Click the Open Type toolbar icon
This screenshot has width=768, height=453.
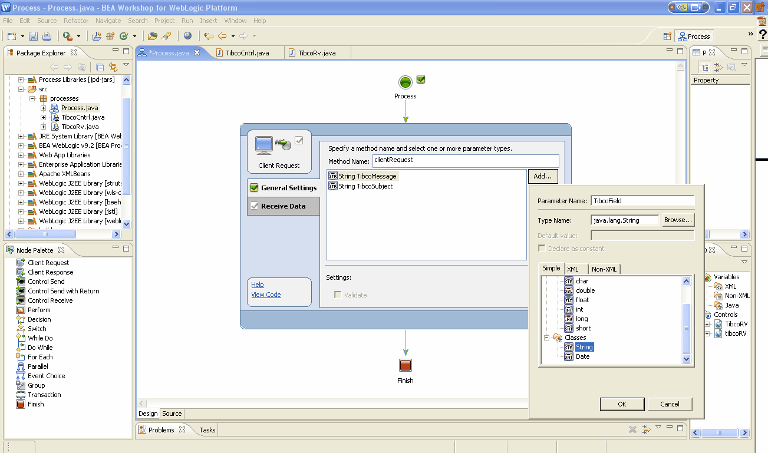(x=153, y=36)
